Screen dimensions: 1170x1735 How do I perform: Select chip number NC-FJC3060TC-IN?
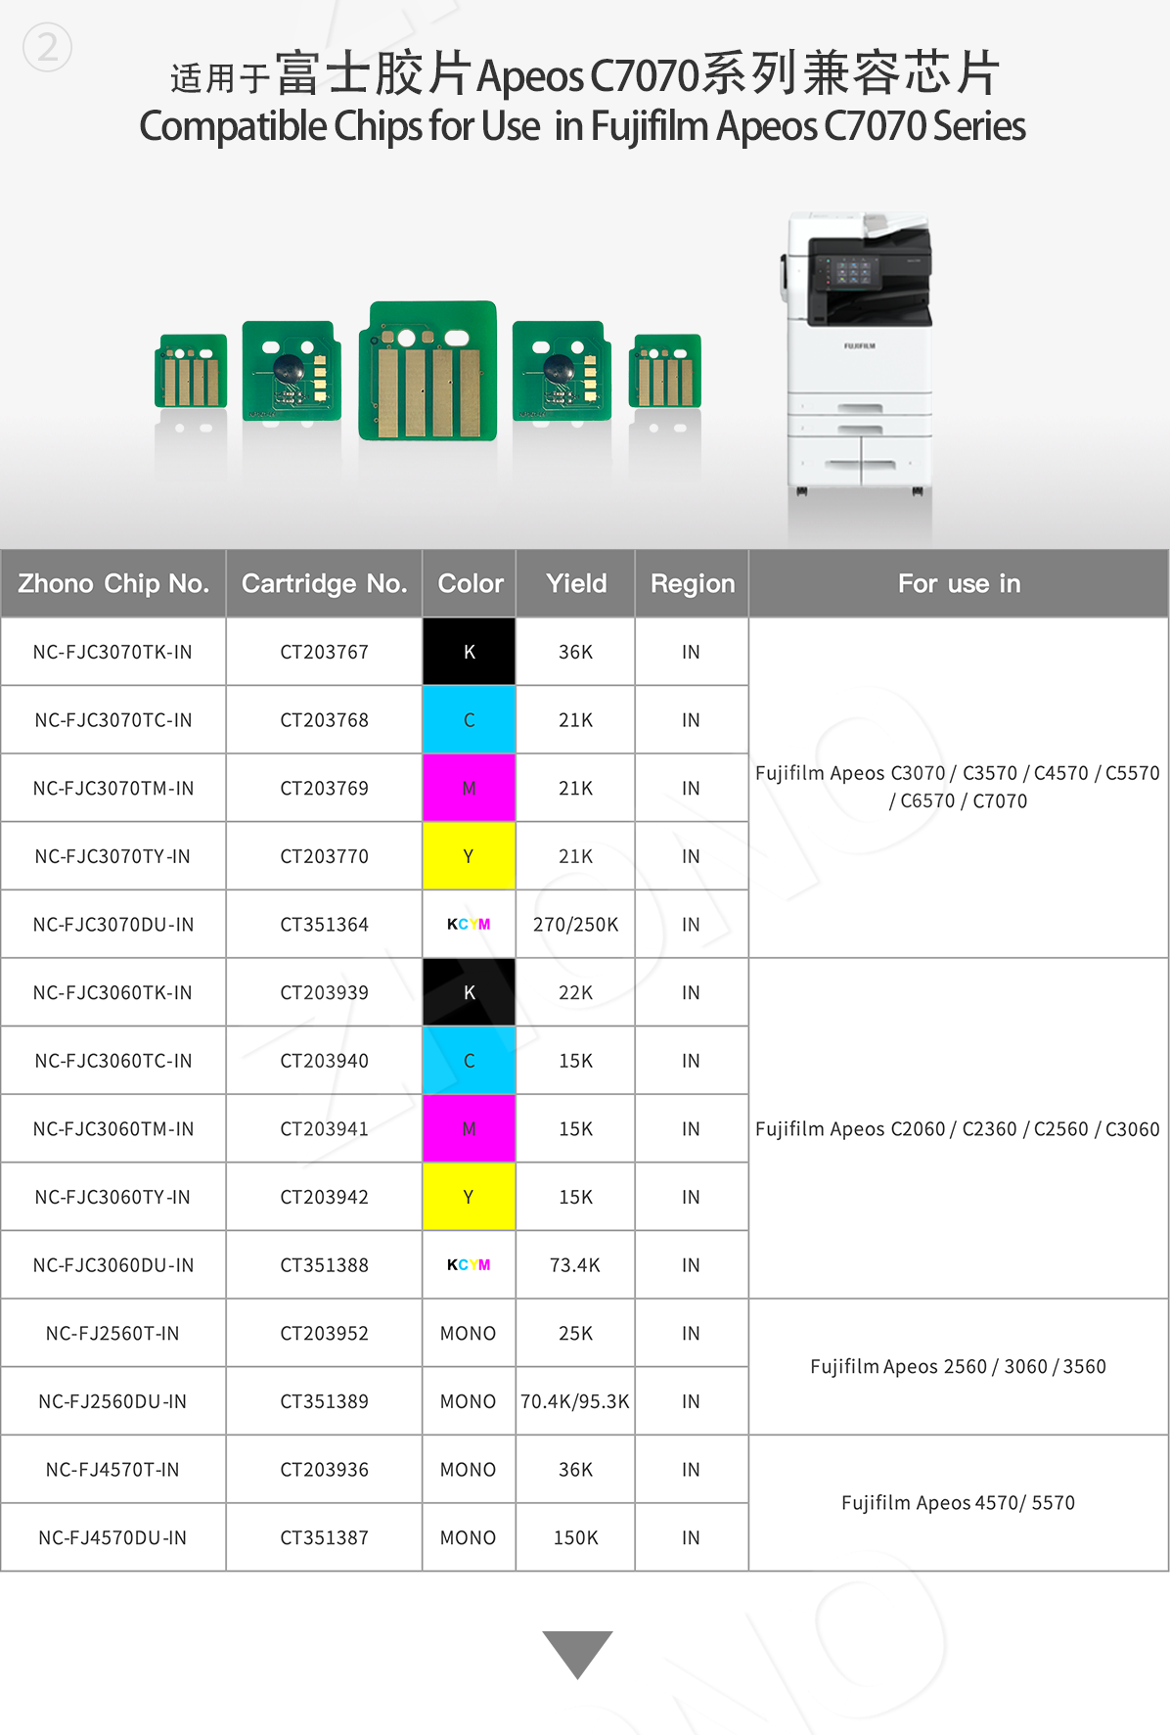(112, 1061)
